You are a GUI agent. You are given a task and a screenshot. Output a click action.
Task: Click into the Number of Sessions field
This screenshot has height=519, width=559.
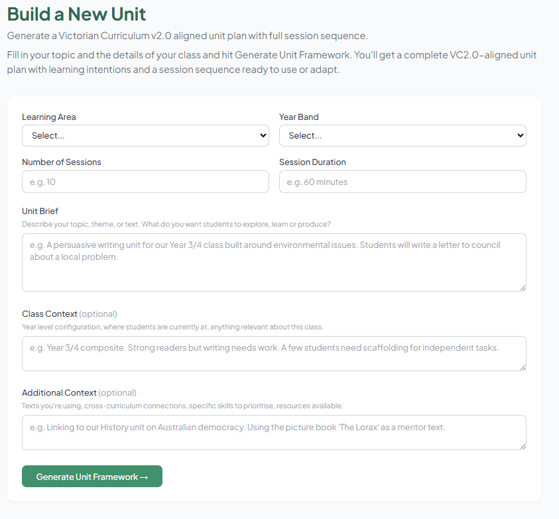[x=146, y=181]
